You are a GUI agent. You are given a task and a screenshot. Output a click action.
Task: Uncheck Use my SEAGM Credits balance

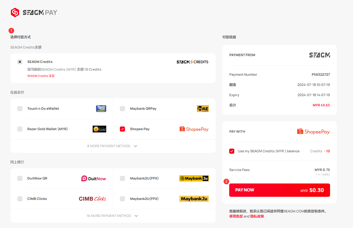232,151
